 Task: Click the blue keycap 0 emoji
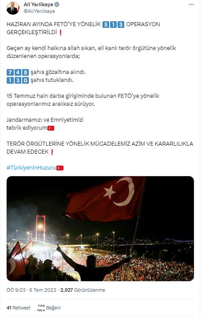click(x=25, y=81)
